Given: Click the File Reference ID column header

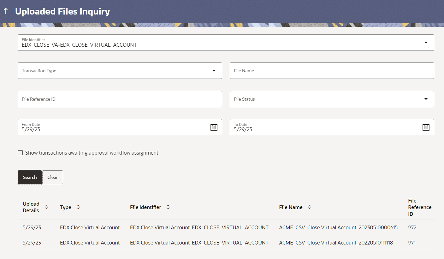Looking at the screenshot, I should [x=420, y=207].
